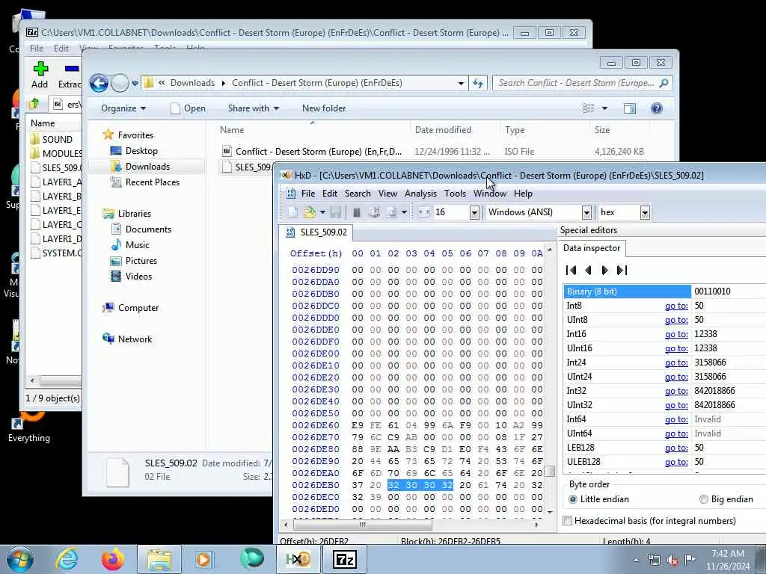
Task: Select Documents library
Action: coord(148,229)
